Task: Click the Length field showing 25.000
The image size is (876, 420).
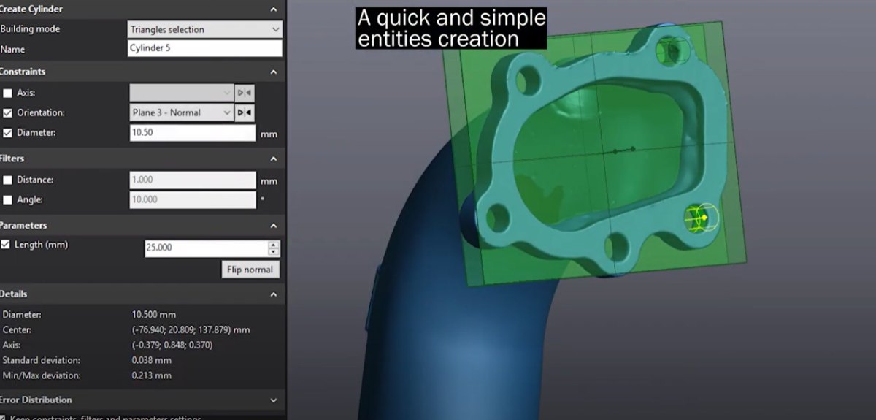Action: [207, 248]
